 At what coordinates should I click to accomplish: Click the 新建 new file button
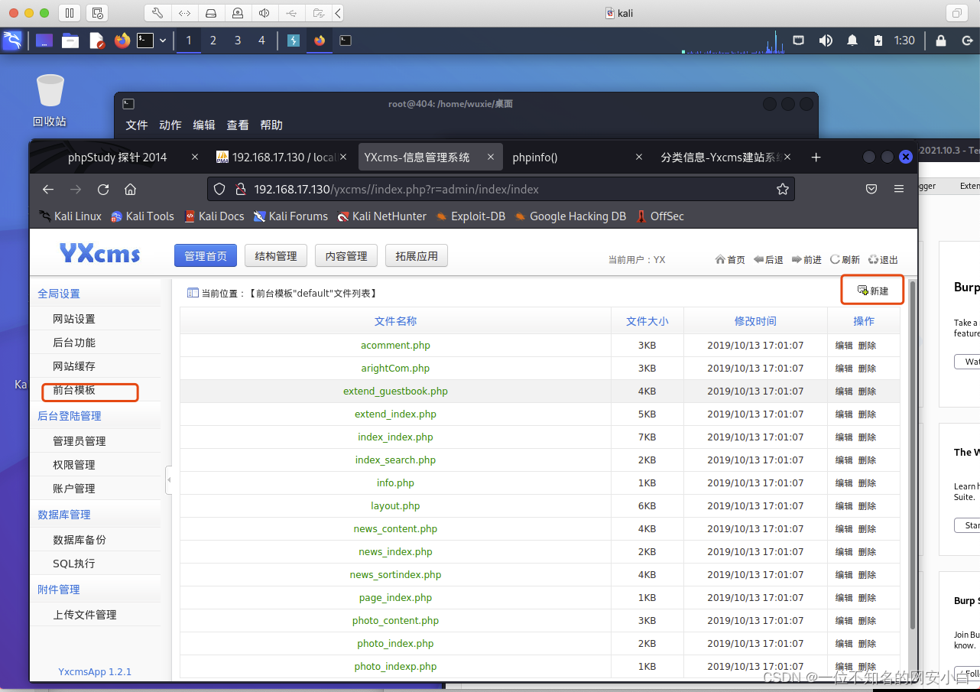pyautogui.click(x=873, y=291)
